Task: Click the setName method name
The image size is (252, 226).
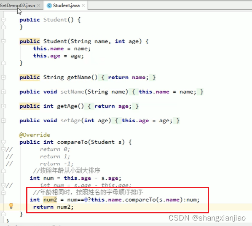Action: pyautogui.click(x=72, y=91)
